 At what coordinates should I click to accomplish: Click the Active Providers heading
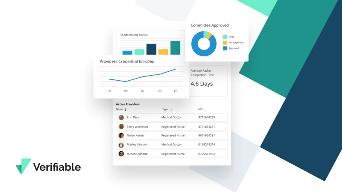point(128,104)
